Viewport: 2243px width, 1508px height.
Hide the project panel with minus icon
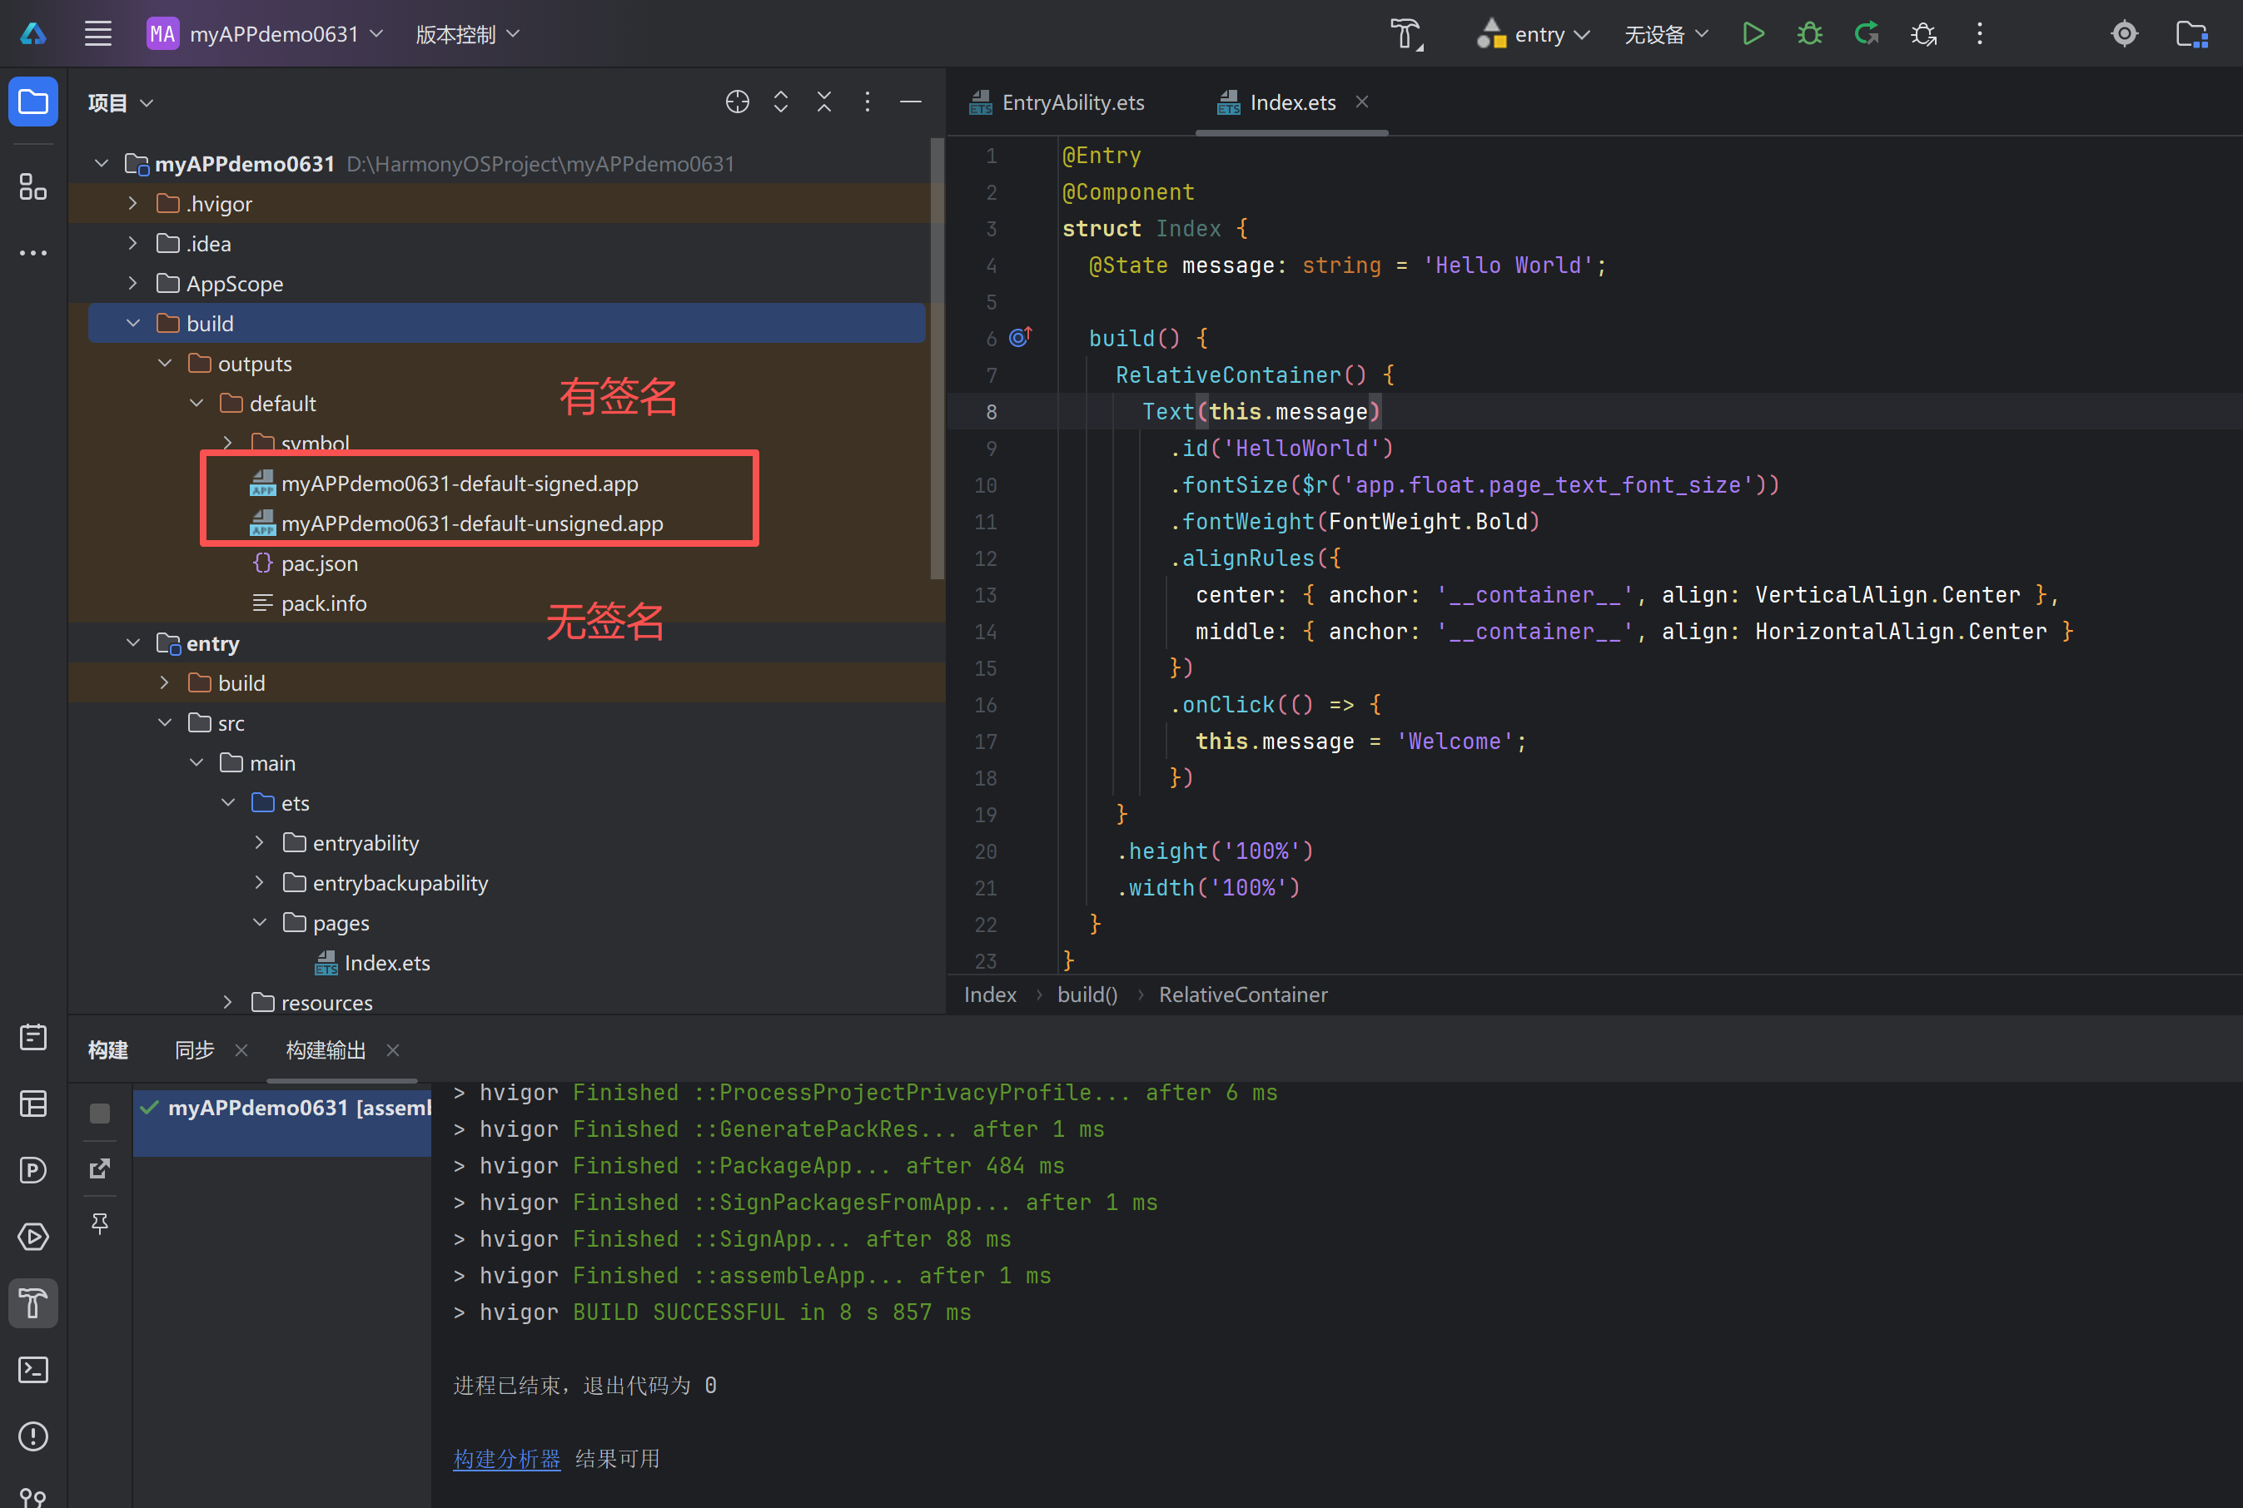(910, 102)
